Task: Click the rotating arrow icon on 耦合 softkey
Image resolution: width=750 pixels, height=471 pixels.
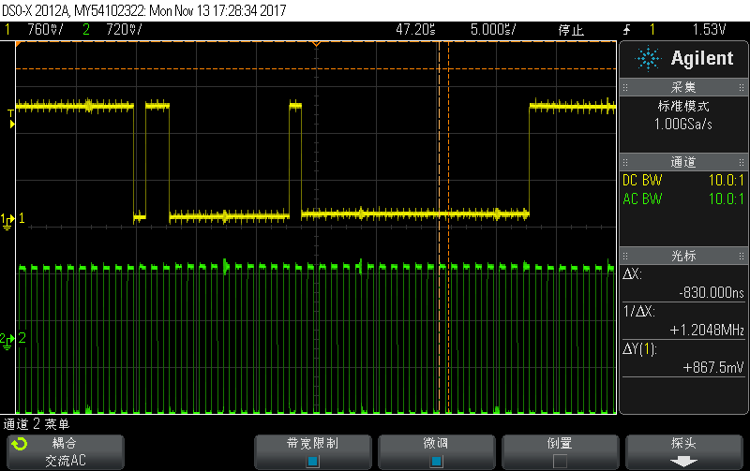Action: pos(20,444)
